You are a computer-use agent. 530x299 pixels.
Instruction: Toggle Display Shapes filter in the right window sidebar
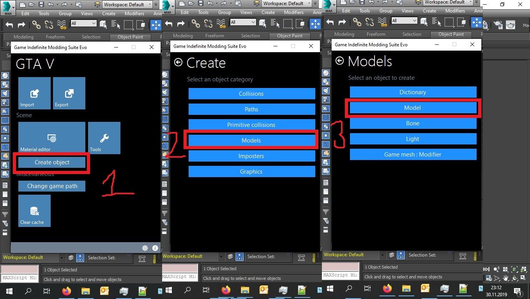[x=326, y=82]
